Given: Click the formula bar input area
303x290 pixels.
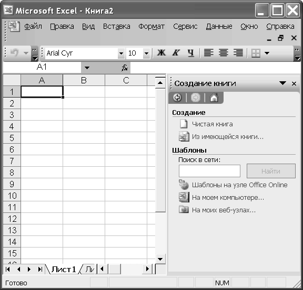Looking at the screenshot, I should 216,68.
